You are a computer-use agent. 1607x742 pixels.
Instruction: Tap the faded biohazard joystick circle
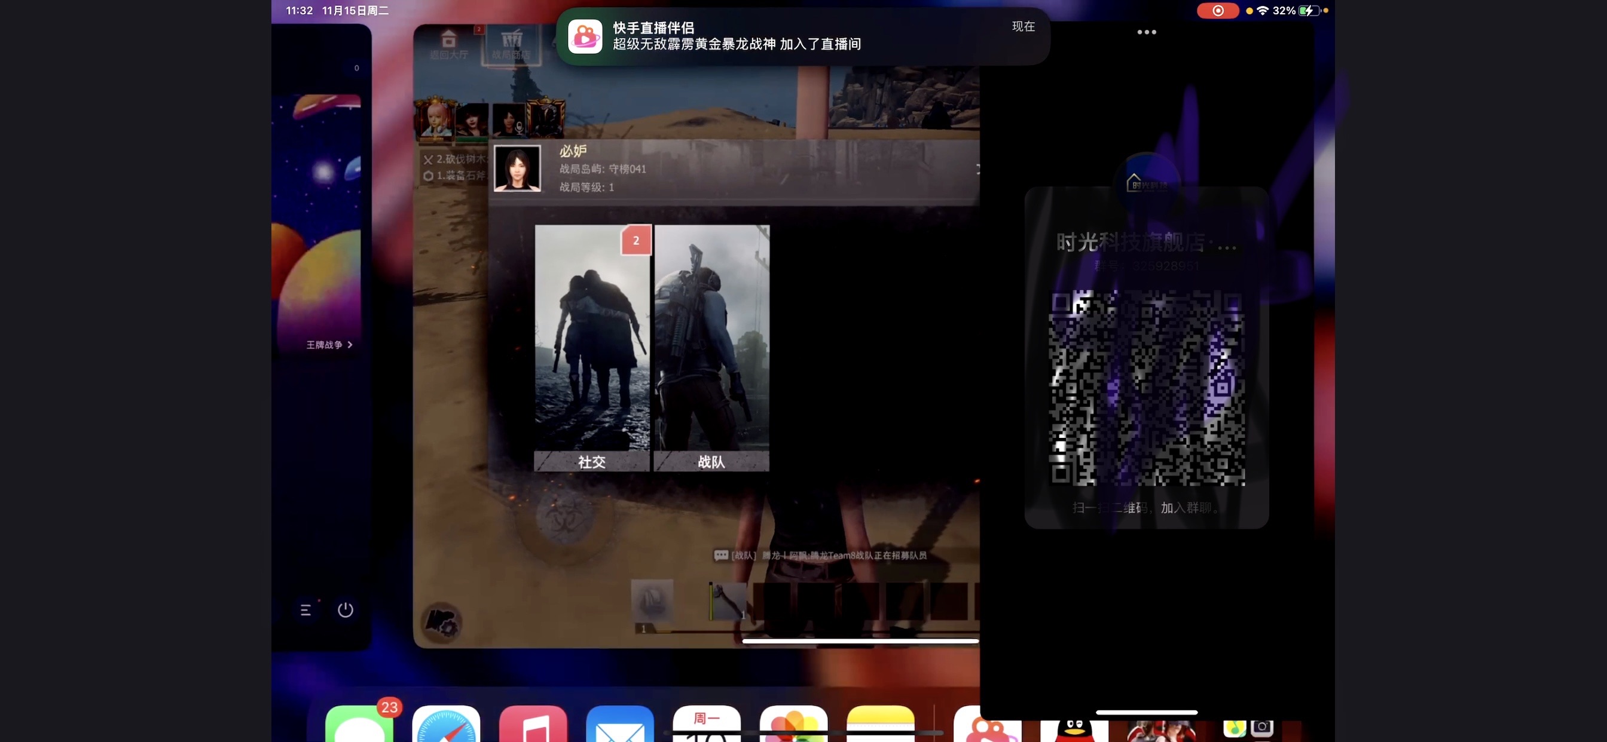point(564,517)
